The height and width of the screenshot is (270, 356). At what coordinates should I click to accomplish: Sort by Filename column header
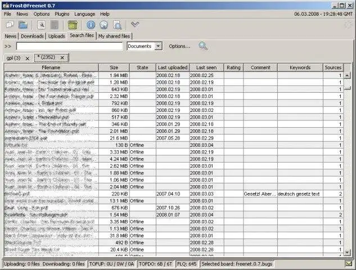point(51,67)
